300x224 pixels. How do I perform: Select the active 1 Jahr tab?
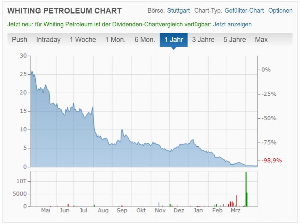pos(173,40)
